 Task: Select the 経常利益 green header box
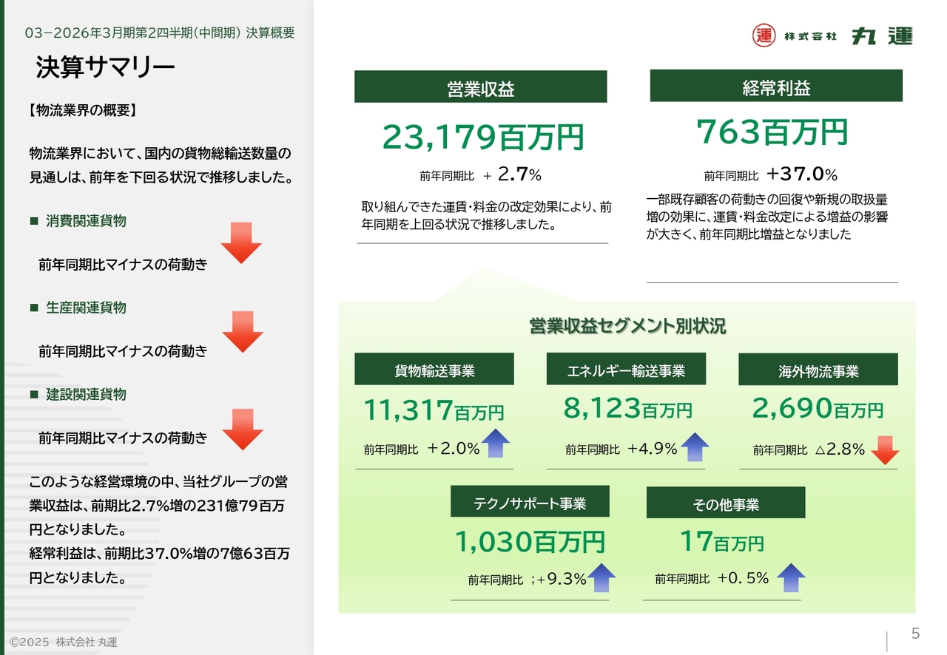point(776,86)
